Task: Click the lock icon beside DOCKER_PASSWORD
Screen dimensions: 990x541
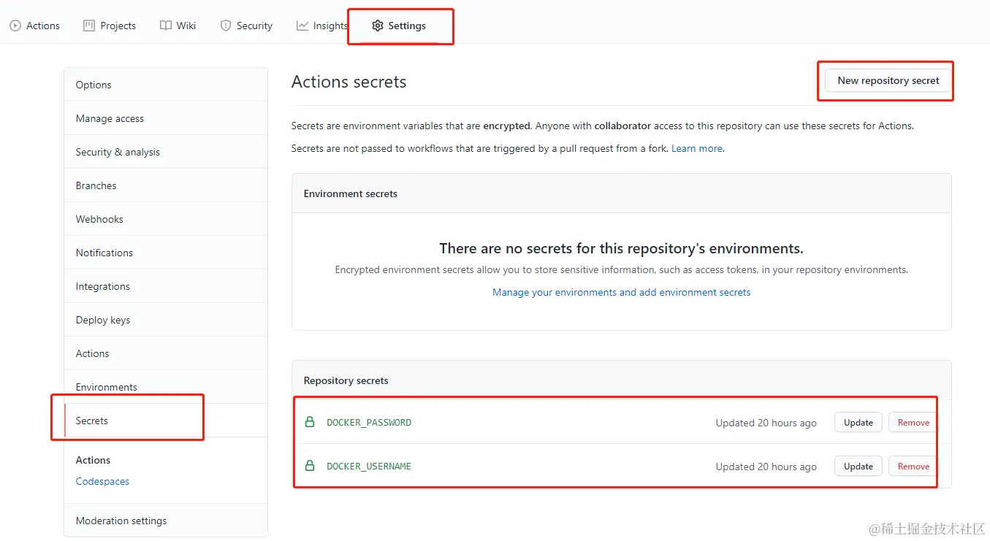Action: click(x=310, y=422)
